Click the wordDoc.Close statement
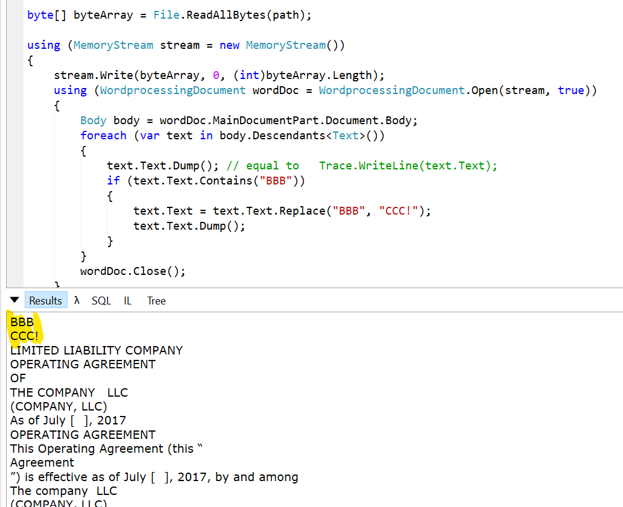 coord(131,271)
